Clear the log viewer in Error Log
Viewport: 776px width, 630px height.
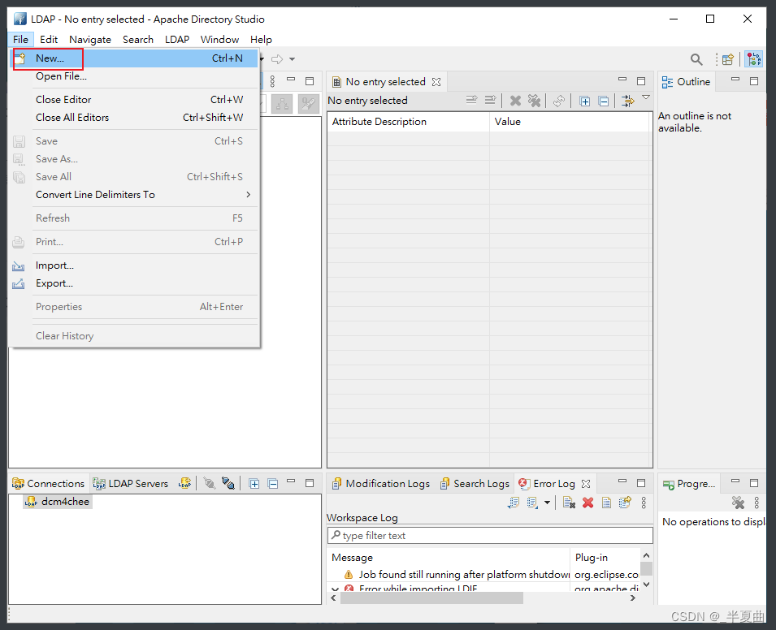[569, 503]
